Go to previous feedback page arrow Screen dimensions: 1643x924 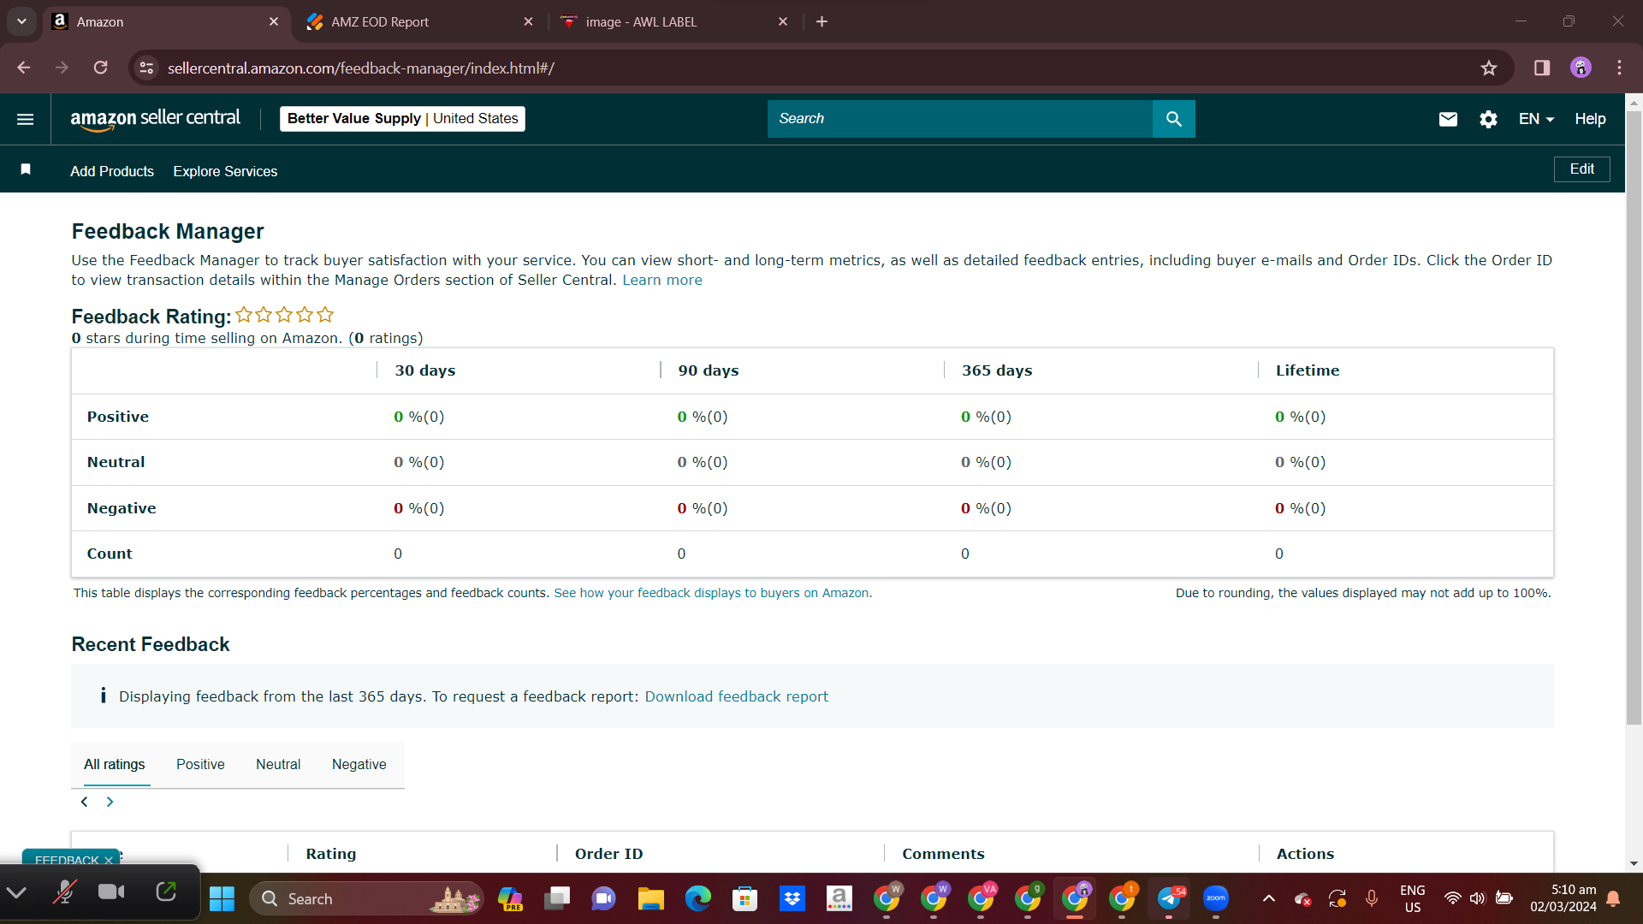click(84, 802)
